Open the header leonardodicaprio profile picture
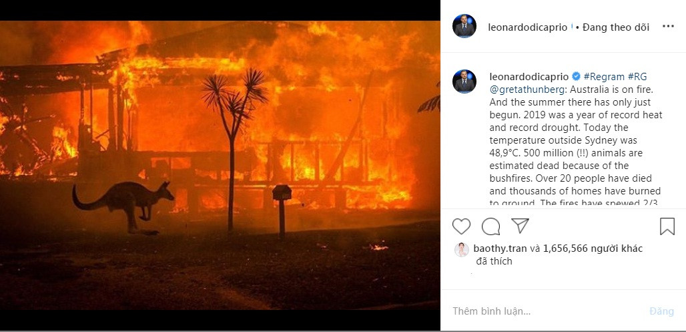Image resolution: width=686 pixels, height=332 pixels. click(464, 26)
